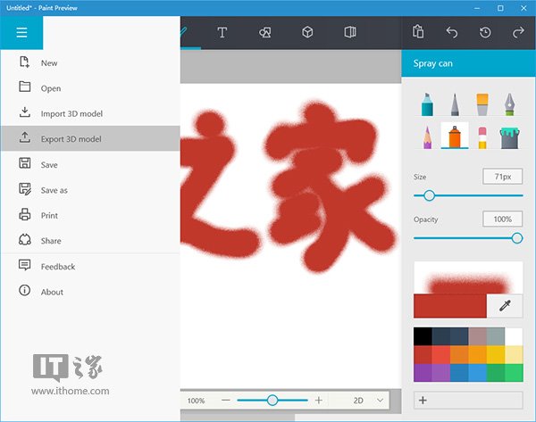
Task: Open the History panel
Action: pyautogui.click(x=485, y=33)
